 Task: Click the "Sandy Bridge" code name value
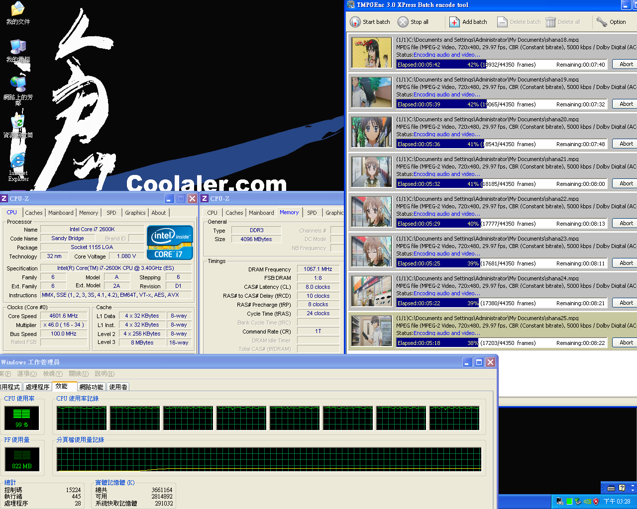coord(68,238)
